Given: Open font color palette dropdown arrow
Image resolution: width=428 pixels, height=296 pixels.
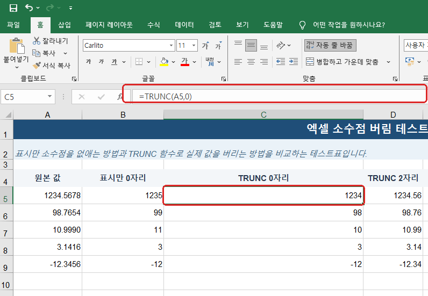Looking at the screenshot, I should coord(194,62).
